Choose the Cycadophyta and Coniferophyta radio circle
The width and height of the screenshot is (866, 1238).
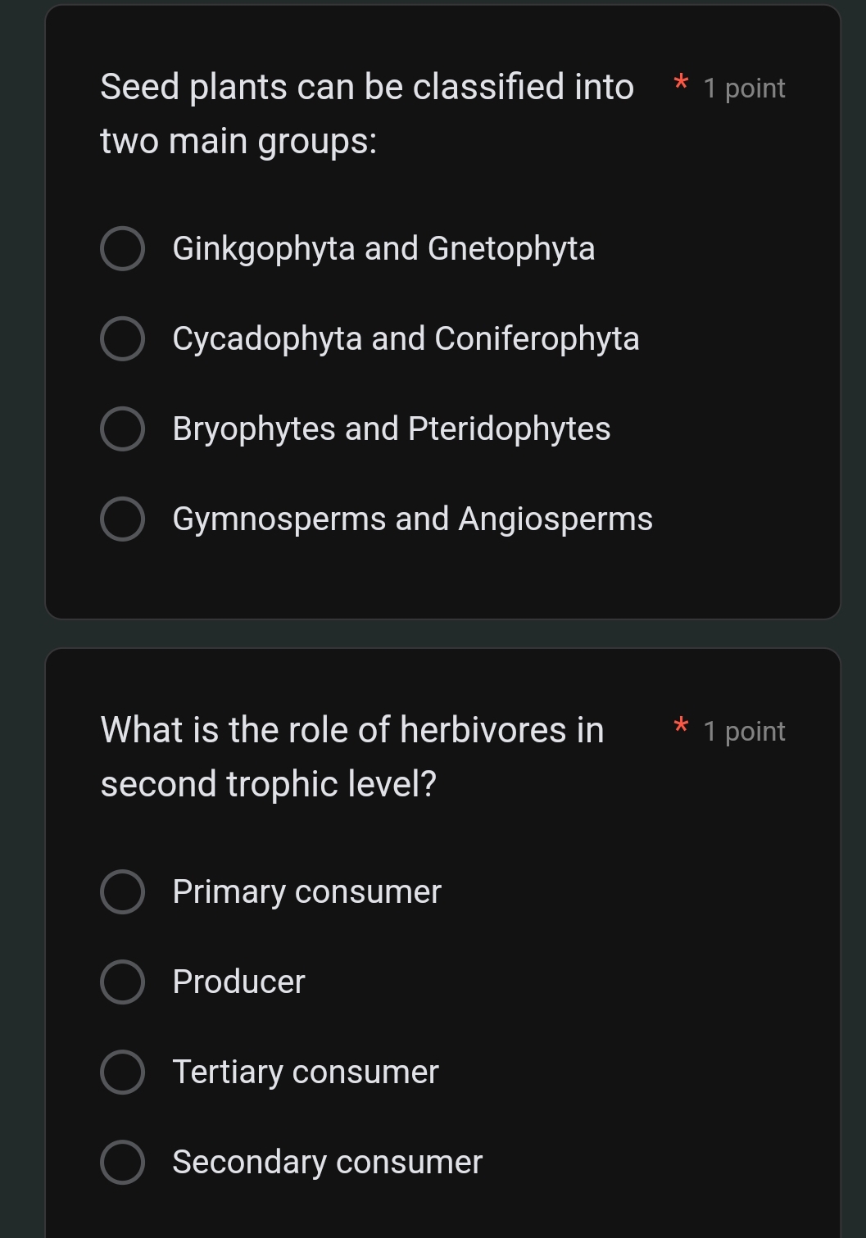tap(123, 338)
